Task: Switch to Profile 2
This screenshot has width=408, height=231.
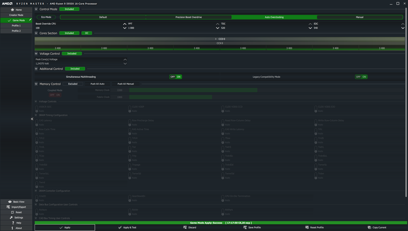Action: click(16, 31)
